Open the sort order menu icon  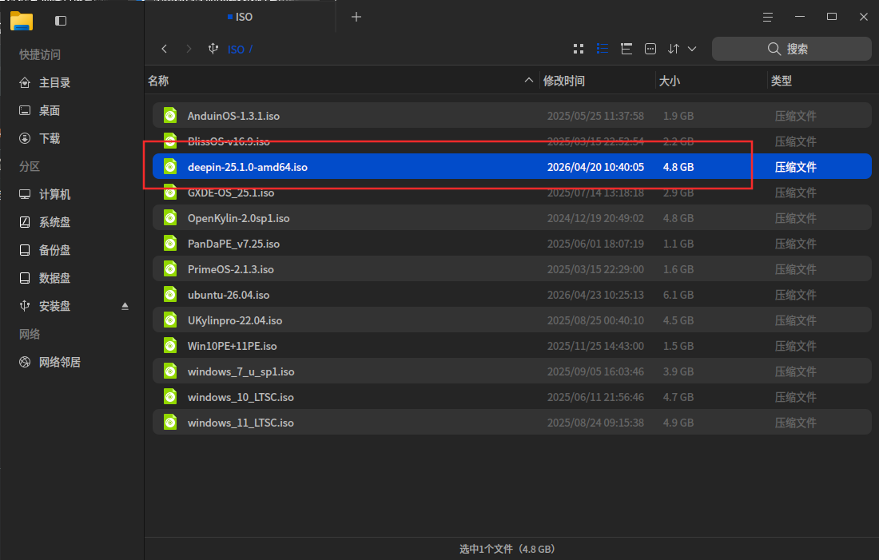tap(674, 49)
